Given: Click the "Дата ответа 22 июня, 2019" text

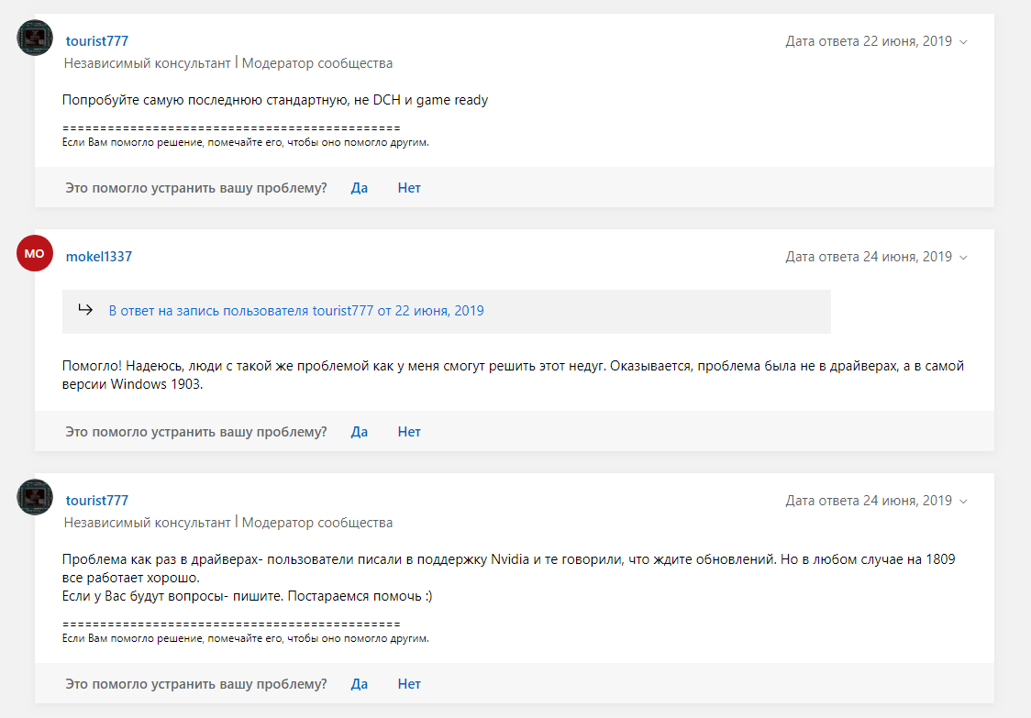Looking at the screenshot, I should tap(869, 41).
